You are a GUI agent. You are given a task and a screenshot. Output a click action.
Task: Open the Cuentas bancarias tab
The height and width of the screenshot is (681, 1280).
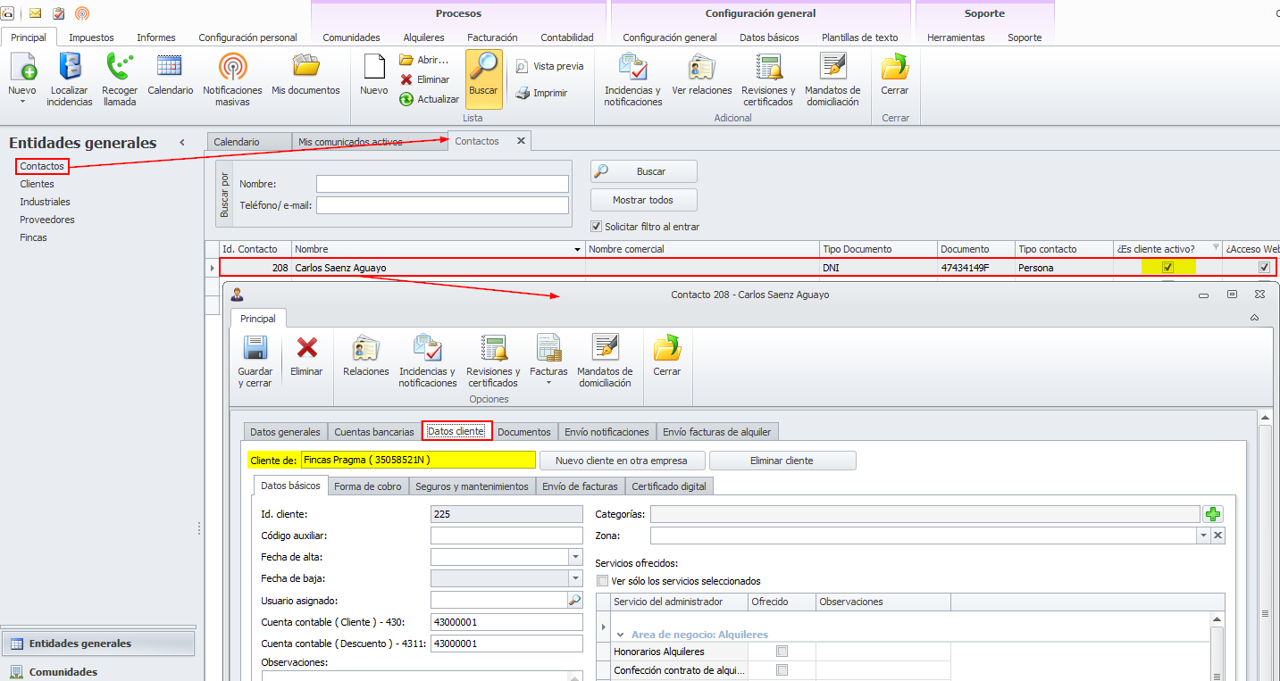pyautogui.click(x=374, y=432)
